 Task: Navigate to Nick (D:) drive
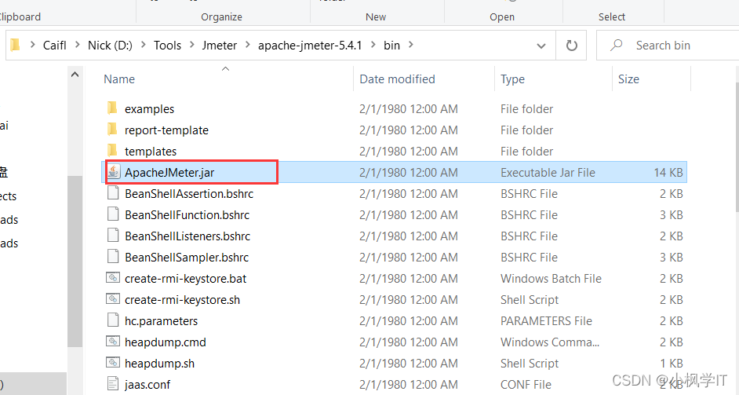(110, 46)
